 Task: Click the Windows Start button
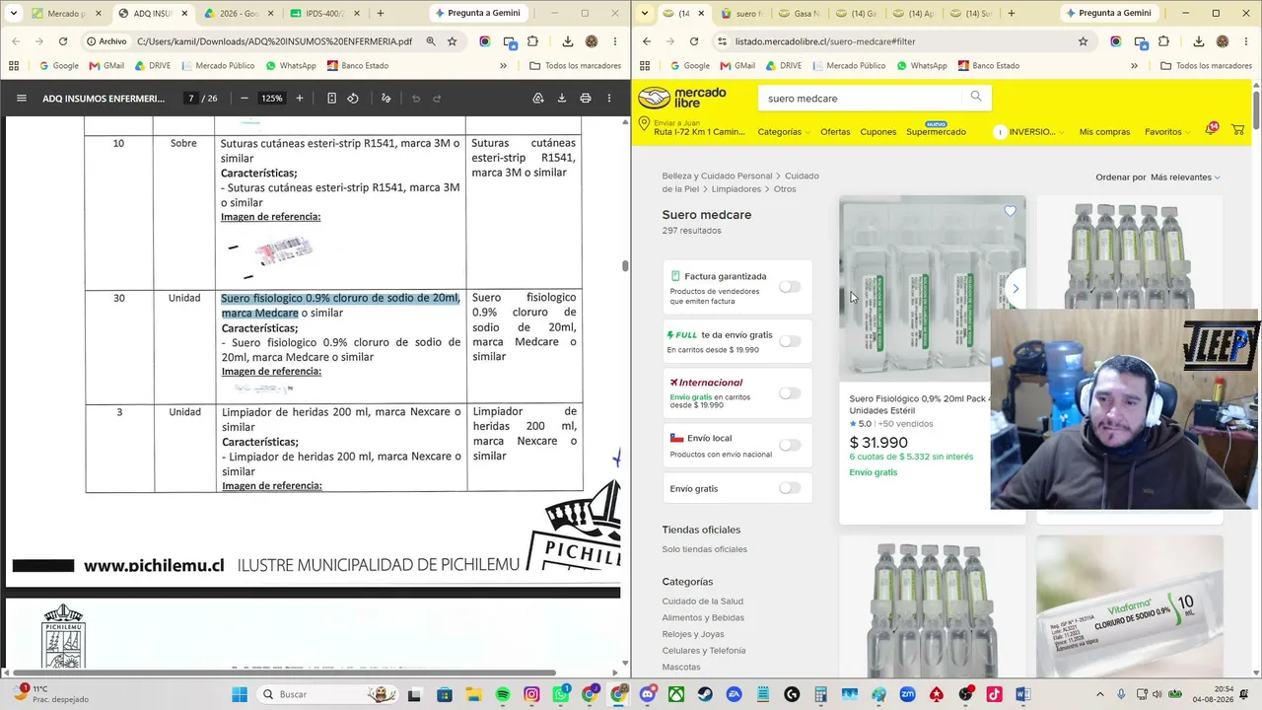coord(240,694)
